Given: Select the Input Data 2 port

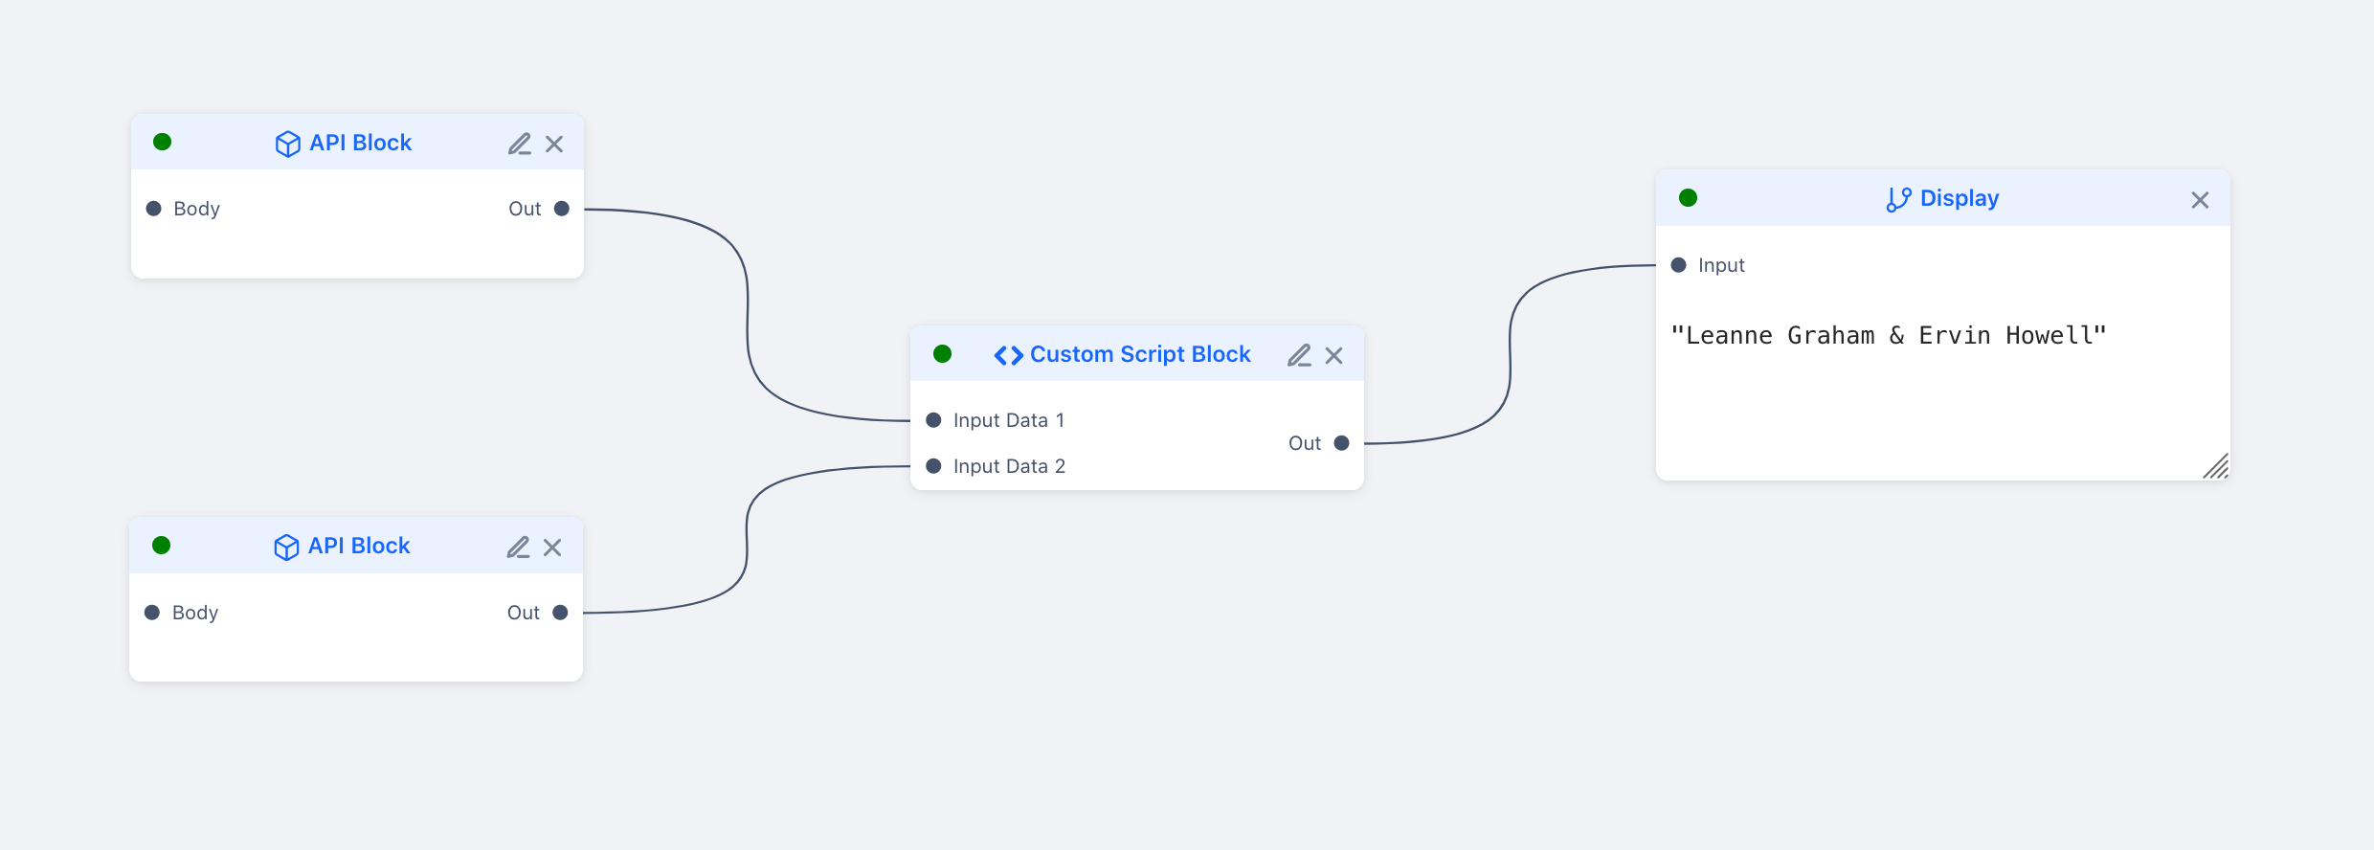Looking at the screenshot, I should pos(932,465).
